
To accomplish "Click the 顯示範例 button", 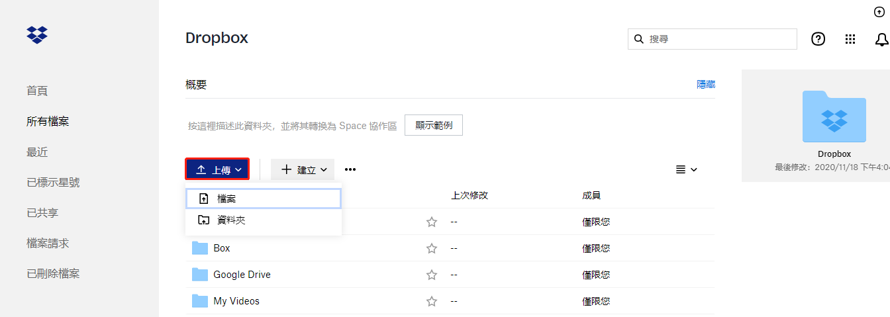I will coord(433,125).
